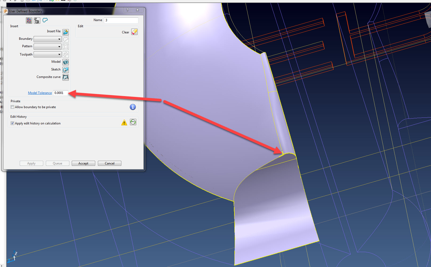Screen dimensions: 431x267
Task: Enable the 'Allow boundary to be private' checkbox
Action: pos(12,107)
